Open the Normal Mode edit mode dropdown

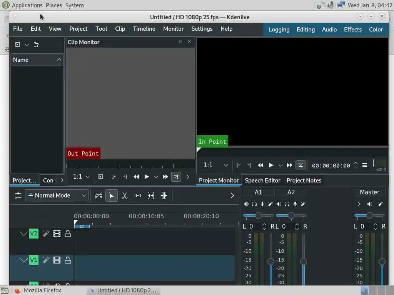click(x=57, y=196)
